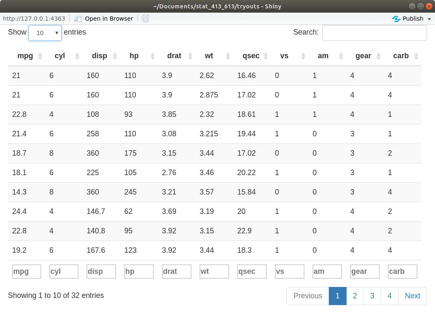Image resolution: width=435 pixels, height=330 pixels.
Task: Sort table by wt column arrows
Action: 228,56
